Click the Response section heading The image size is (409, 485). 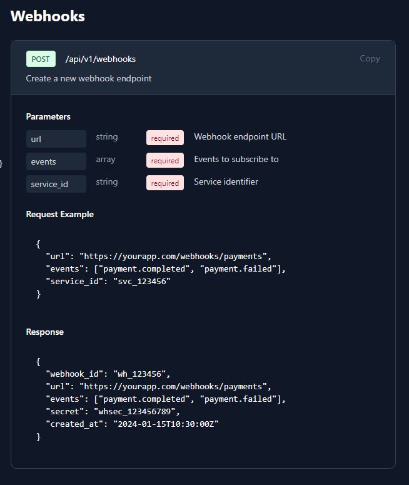pyautogui.click(x=44, y=332)
